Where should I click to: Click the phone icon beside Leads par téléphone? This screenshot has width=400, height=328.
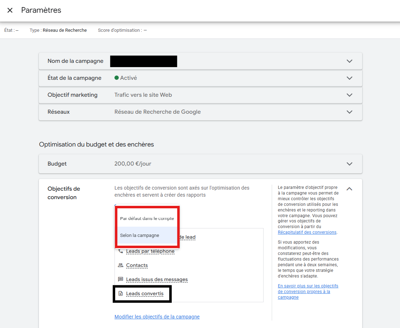(120, 251)
